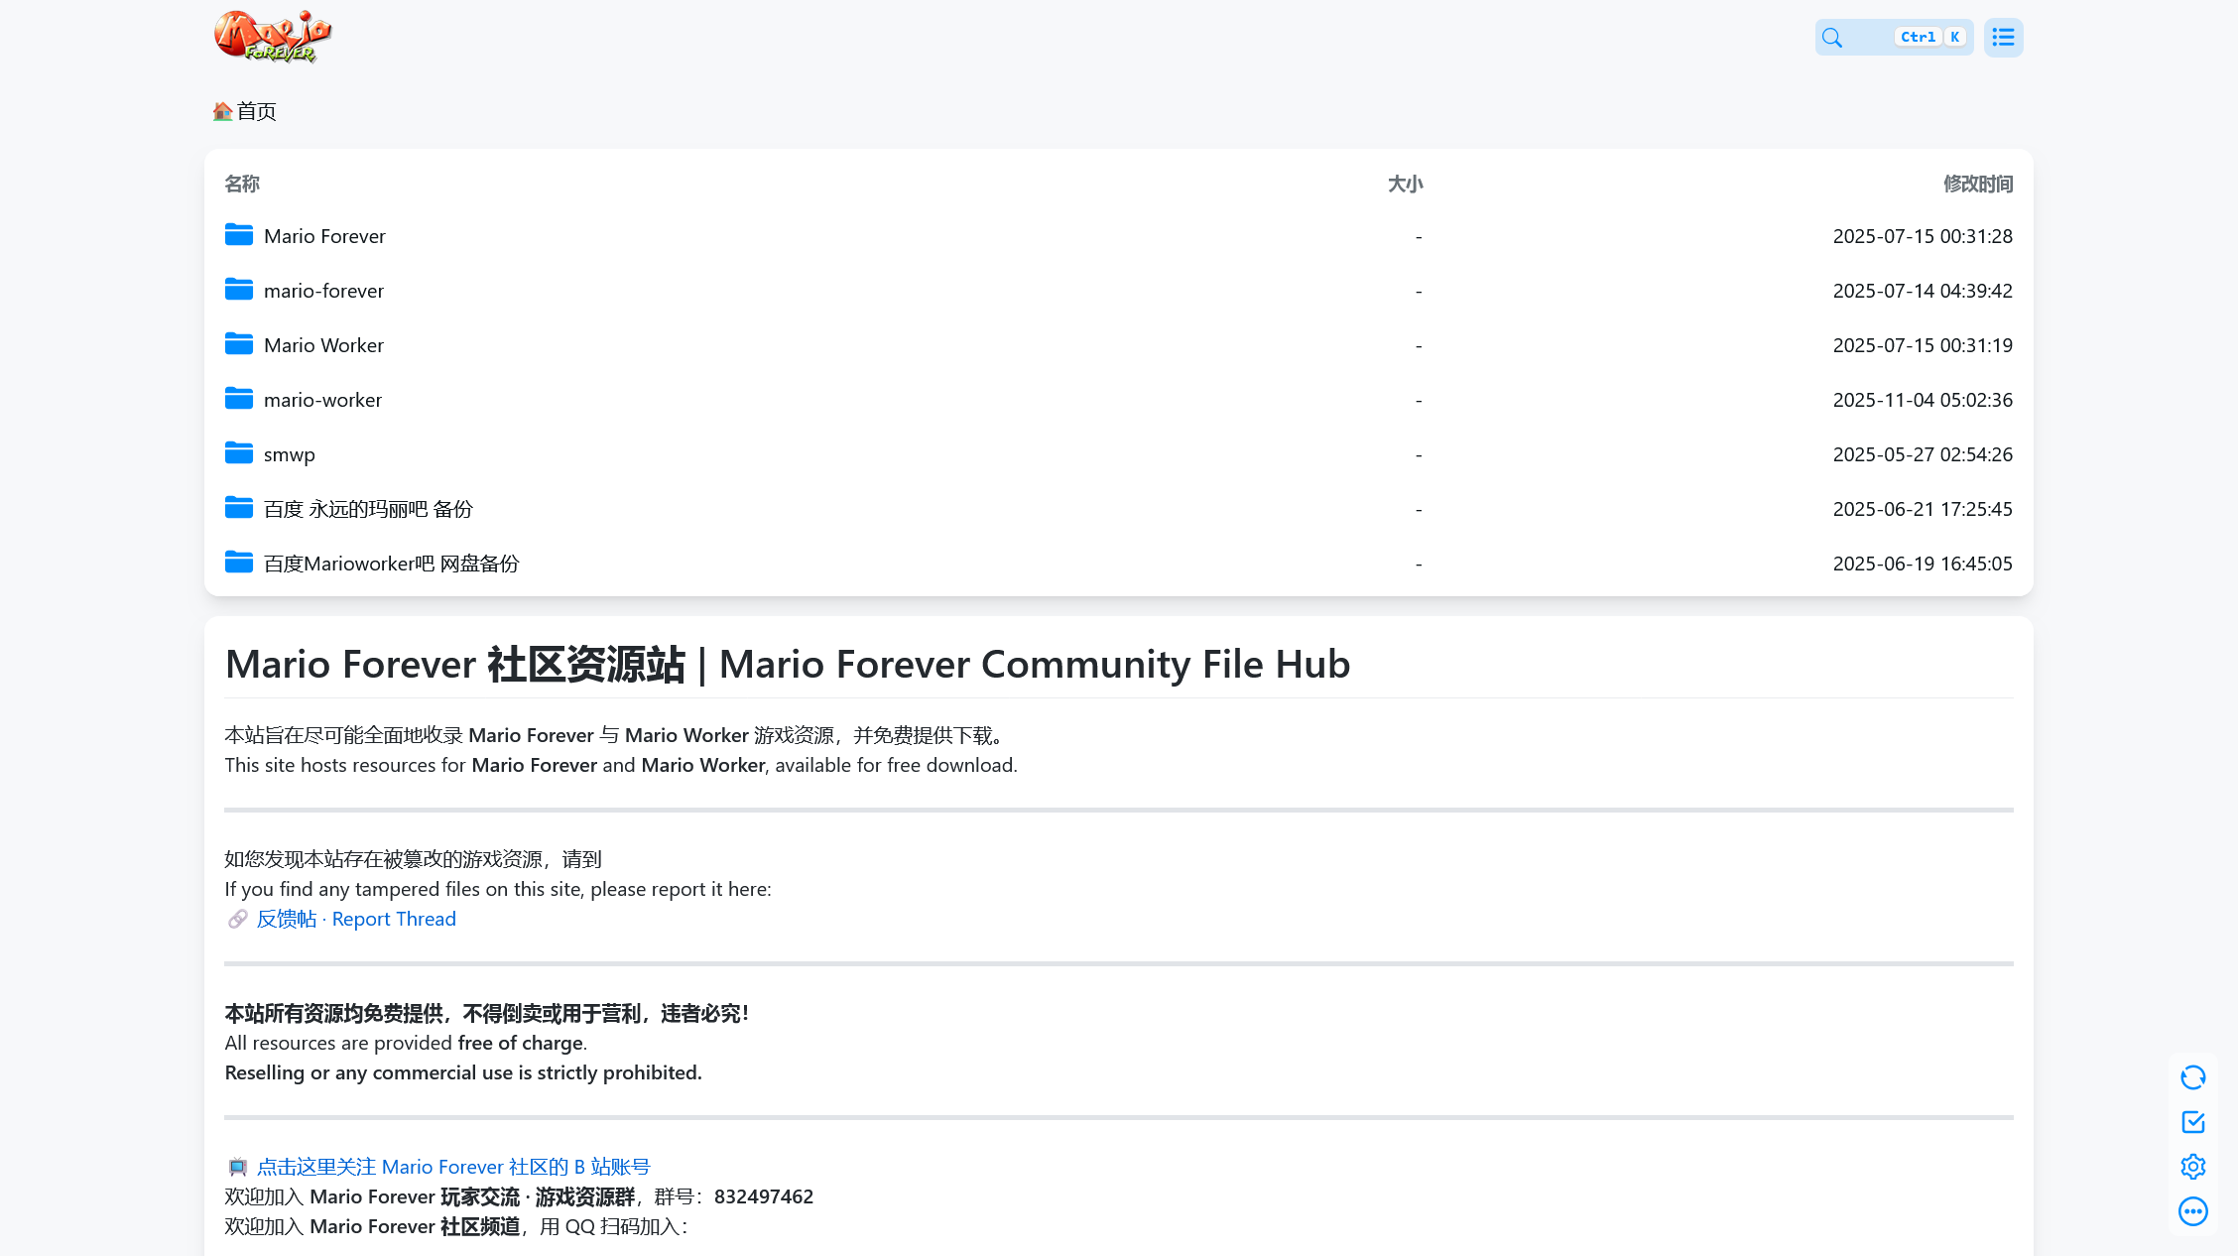Image resolution: width=2238 pixels, height=1256 pixels.
Task: Select the 首页 breadcrumb item
Action: point(255,111)
